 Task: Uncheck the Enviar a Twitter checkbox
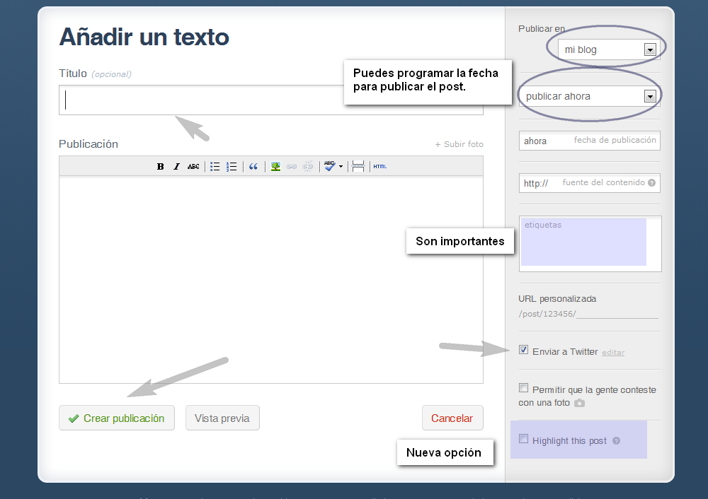coord(523,350)
